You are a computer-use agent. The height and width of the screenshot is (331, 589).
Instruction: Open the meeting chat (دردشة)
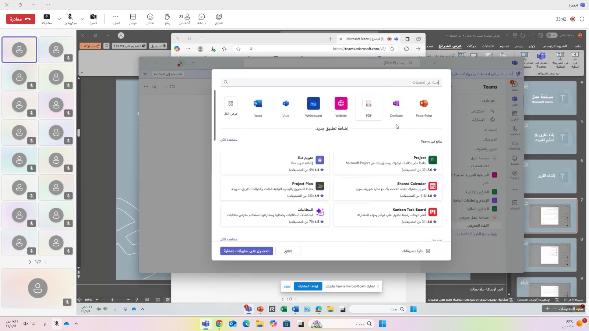click(x=201, y=19)
